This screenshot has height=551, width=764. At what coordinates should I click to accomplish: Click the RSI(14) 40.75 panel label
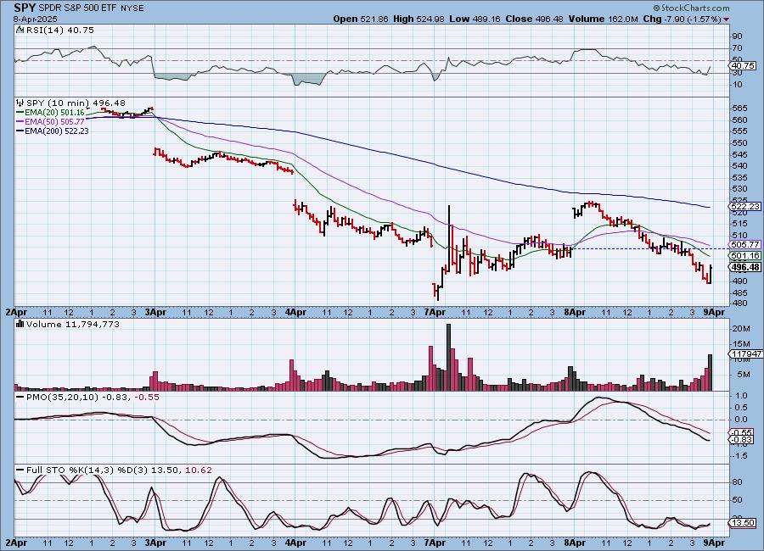pyautogui.click(x=59, y=30)
